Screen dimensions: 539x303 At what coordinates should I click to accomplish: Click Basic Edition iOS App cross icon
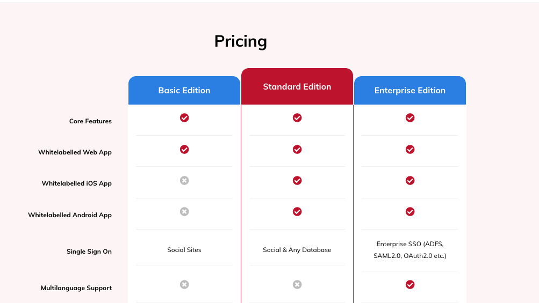[184, 181]
